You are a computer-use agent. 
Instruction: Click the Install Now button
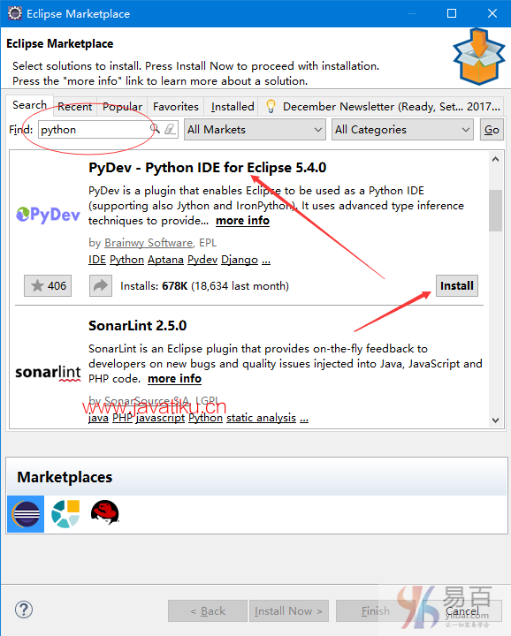tap(289, 611)
